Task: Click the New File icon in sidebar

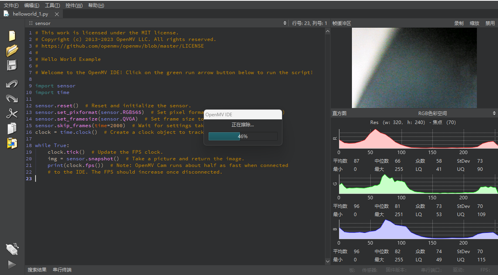Action: (12, 36)
